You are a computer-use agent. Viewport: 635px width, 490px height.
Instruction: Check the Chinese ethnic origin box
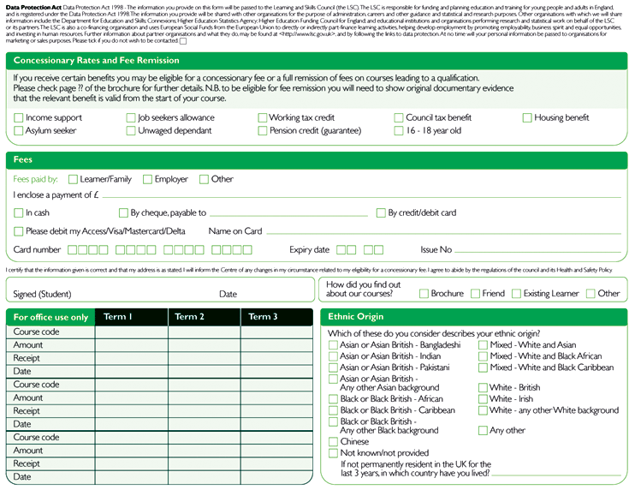pyautogui.click(x=333, y=441)
